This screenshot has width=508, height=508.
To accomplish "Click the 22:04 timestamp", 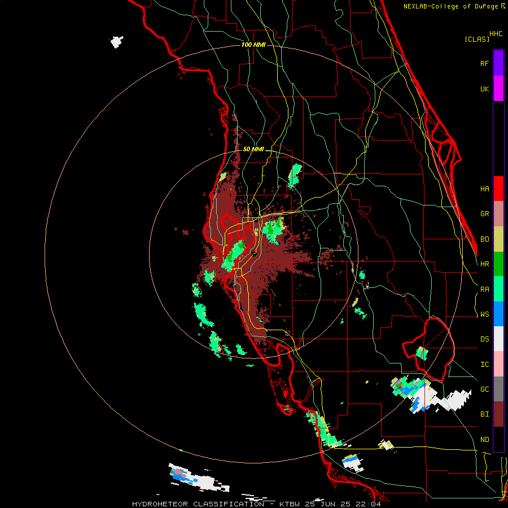I will tap(367, 504).
